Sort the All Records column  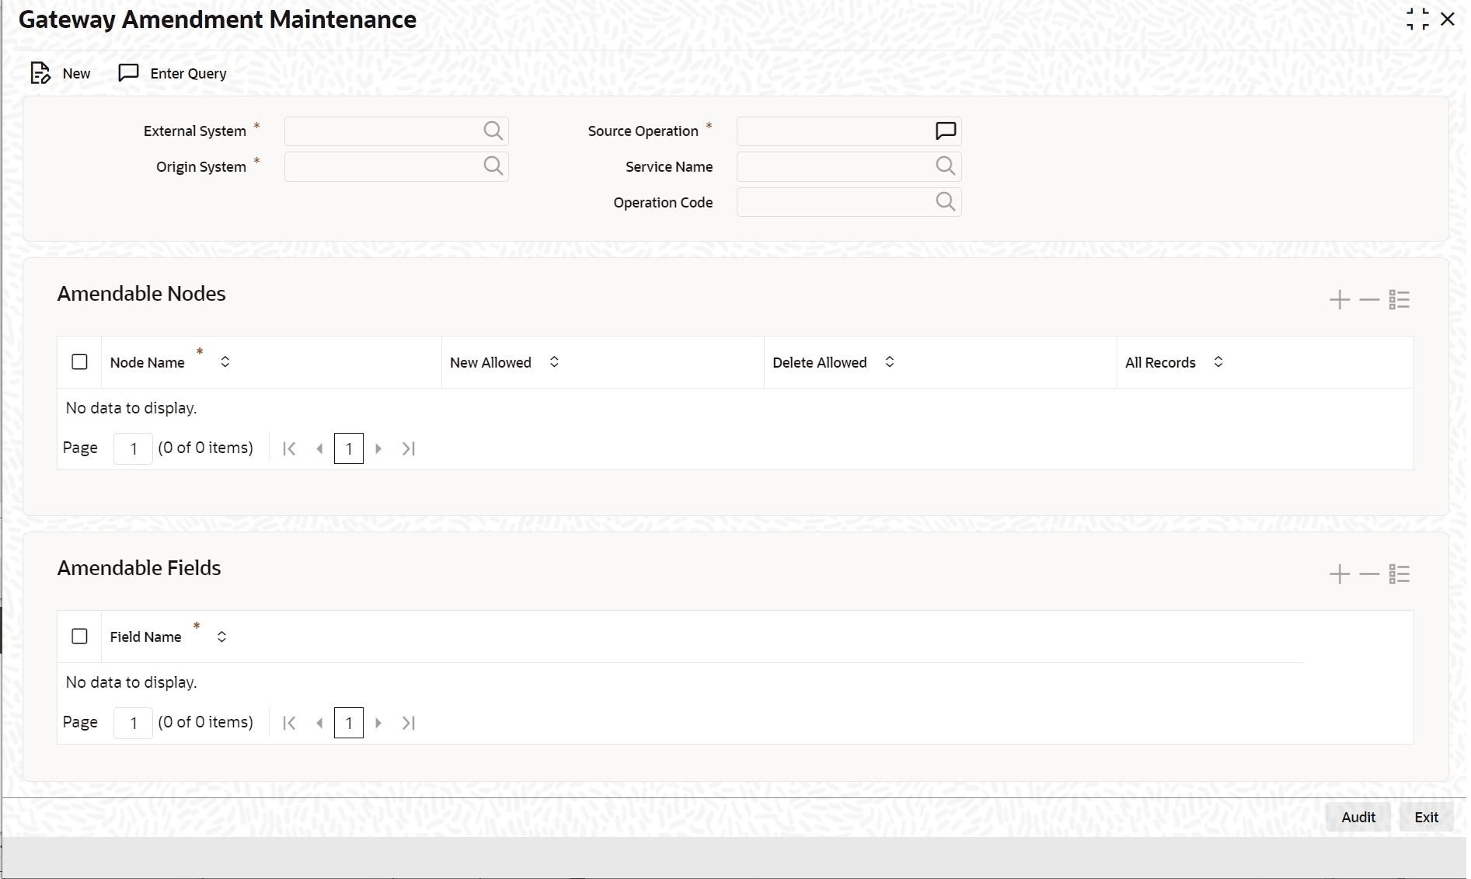(x=1218, y=361)
